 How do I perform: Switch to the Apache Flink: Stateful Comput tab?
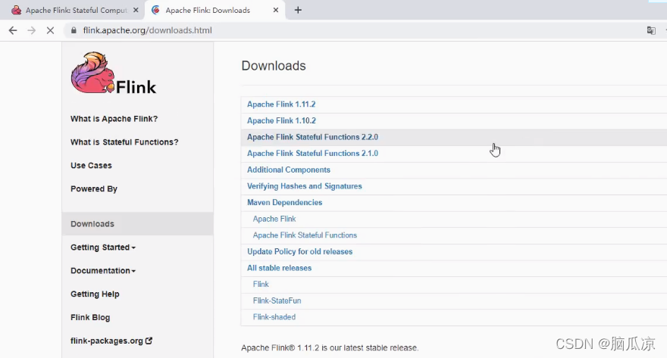pos(72,10)
